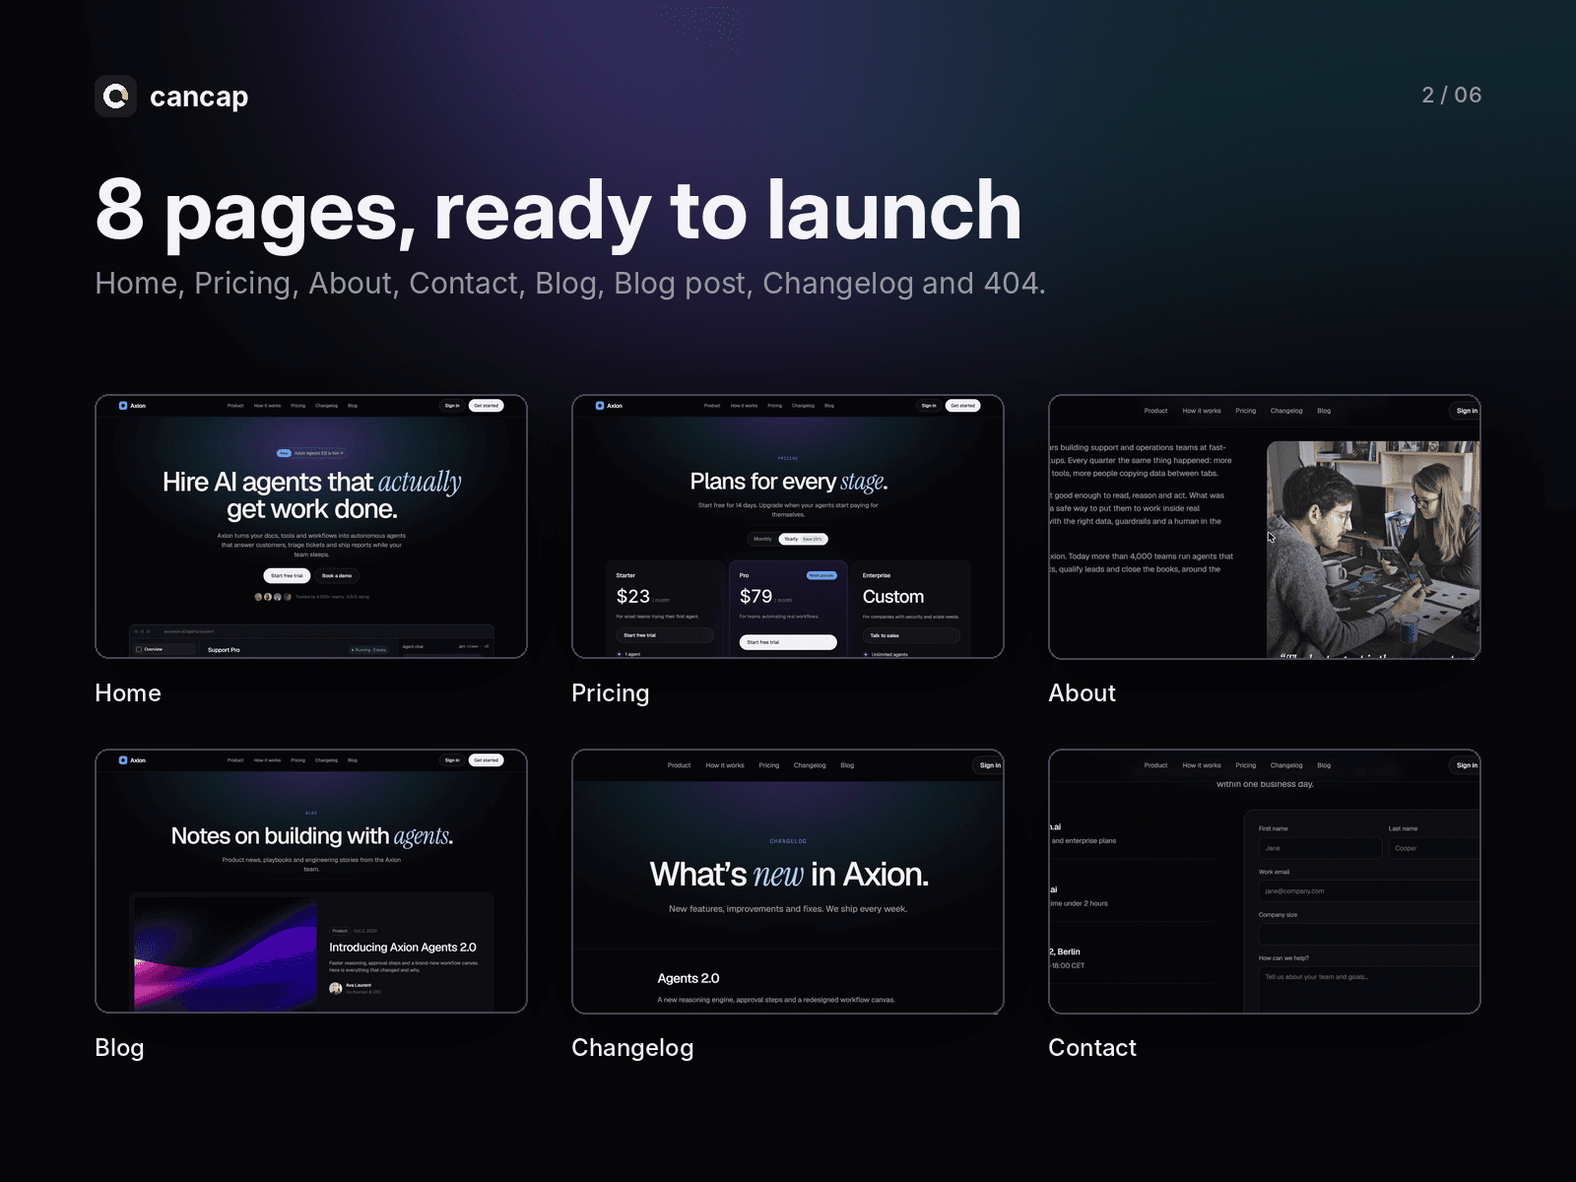The width and height of the screenshot is (1576, 1182).
Task: Open the Home page thumbnail
Action: tap(311, 527)
